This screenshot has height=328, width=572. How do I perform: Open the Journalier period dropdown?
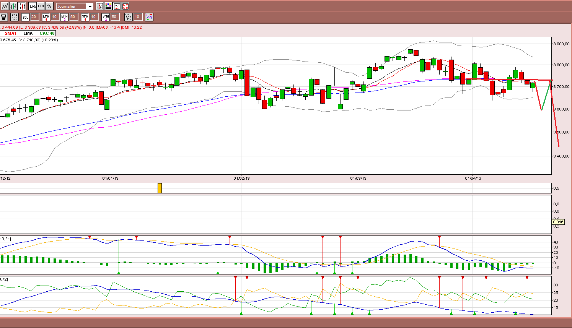90,6
